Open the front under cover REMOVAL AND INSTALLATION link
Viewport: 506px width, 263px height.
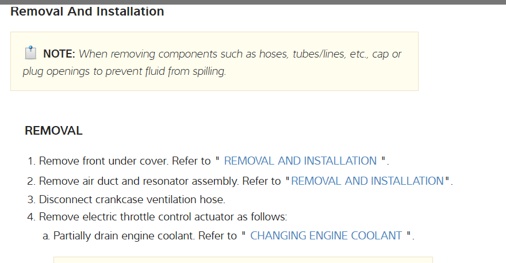click(300, 161)
